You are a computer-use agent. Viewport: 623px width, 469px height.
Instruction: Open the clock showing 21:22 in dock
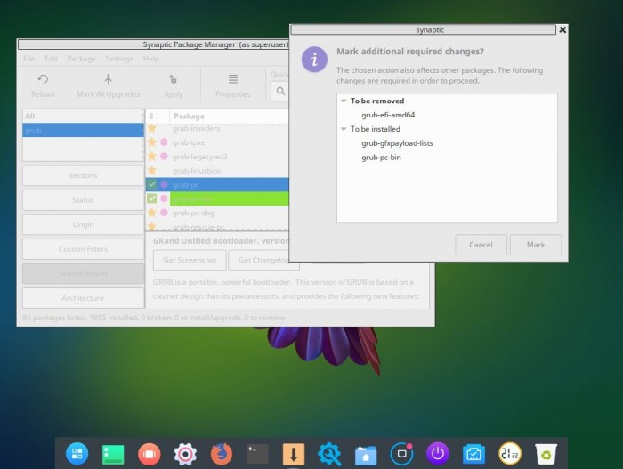[x=510, y=454]
